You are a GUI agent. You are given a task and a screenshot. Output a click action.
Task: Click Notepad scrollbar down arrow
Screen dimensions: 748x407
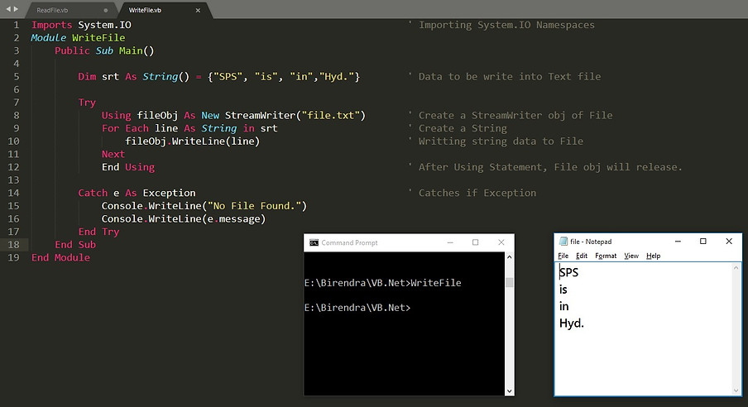(736, 390)
